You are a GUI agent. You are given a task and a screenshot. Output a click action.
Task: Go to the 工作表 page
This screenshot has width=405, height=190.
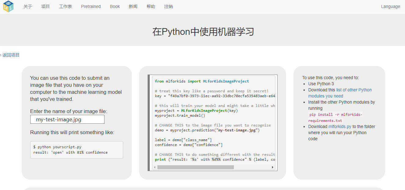point(65,6)
